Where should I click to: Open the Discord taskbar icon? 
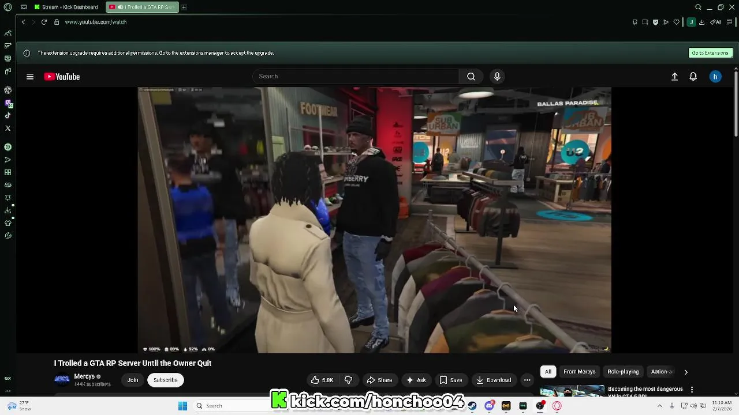coord(489,406)
